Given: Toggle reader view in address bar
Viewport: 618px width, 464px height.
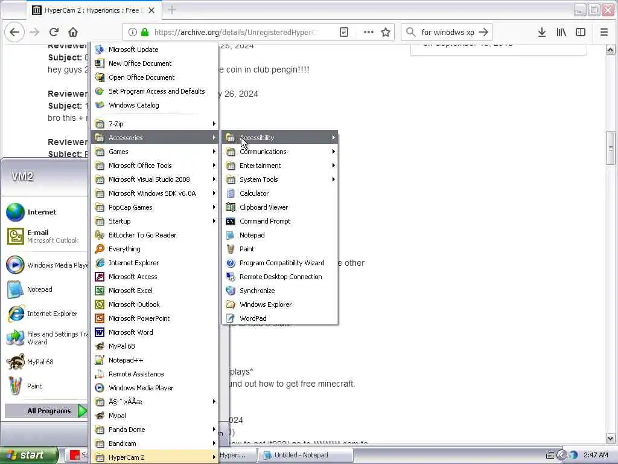Looking at the screenshot, I should [343, 32].
